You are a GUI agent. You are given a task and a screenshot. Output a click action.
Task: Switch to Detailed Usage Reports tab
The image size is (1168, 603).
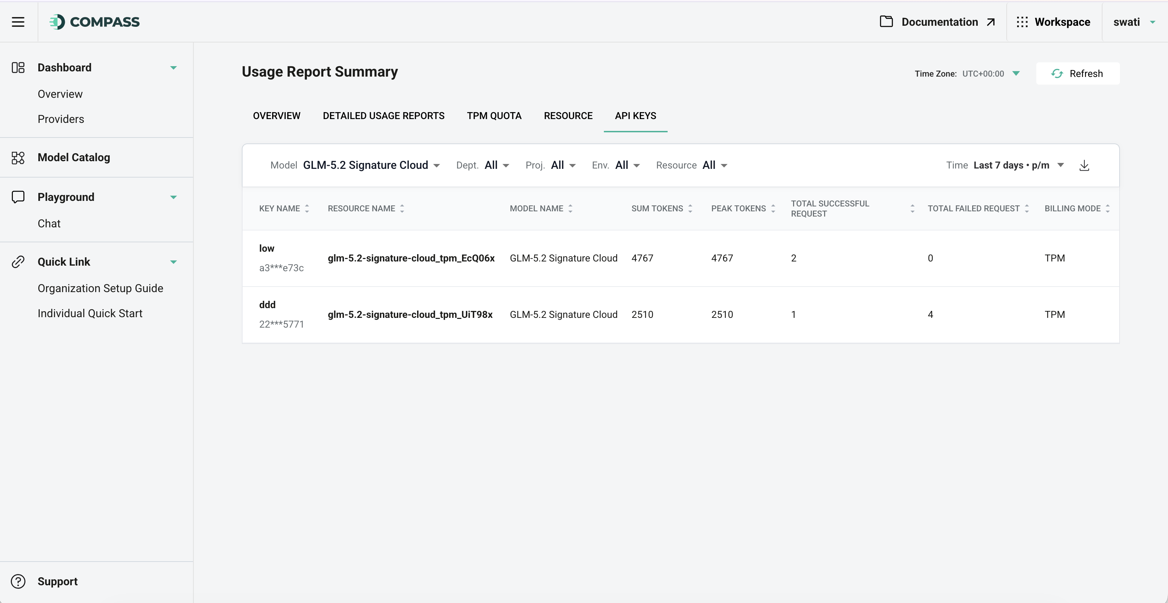(384, 116)
